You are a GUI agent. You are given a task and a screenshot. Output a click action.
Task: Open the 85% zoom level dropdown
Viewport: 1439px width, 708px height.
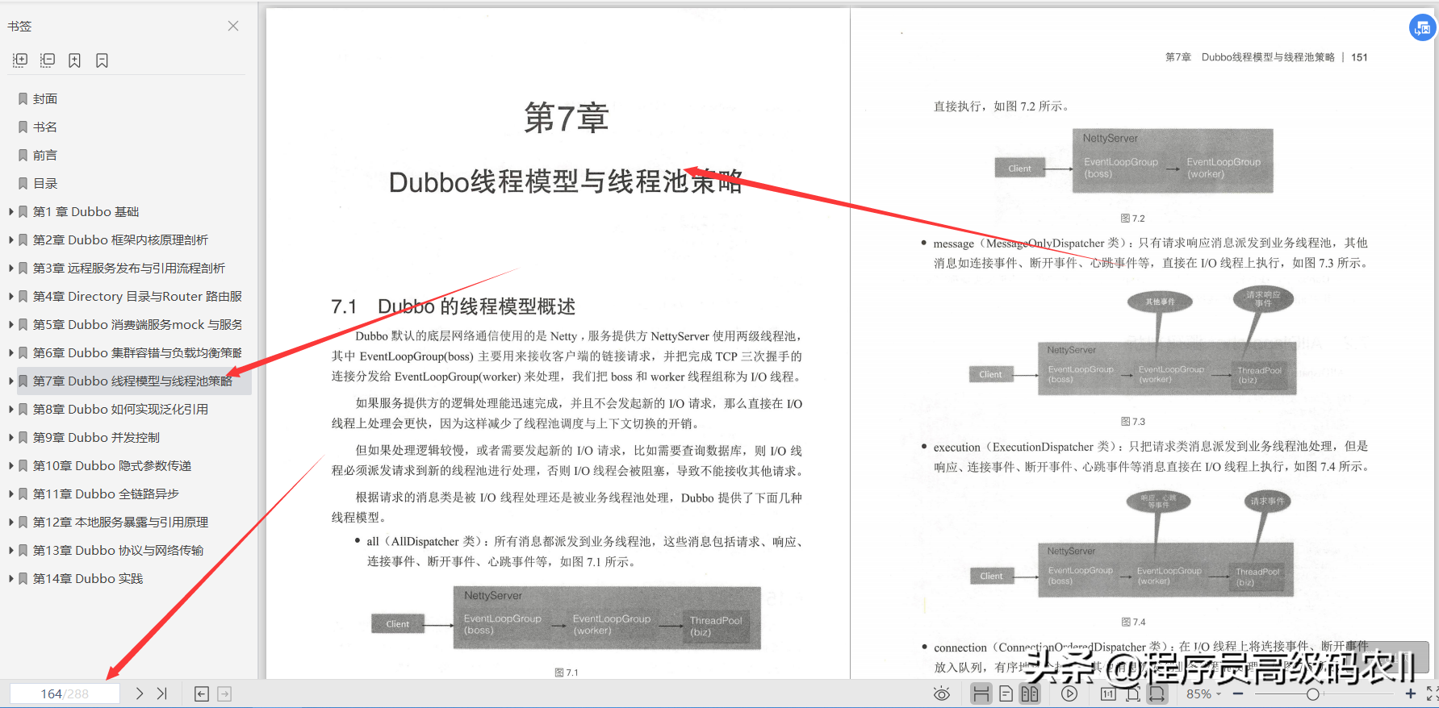[1203, 693]
